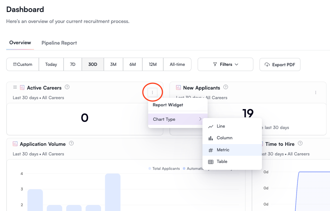This screenshot has height=211, width=330.
Task: Switch to Pipeline Report tab
Action: click(x=59, y=43)
